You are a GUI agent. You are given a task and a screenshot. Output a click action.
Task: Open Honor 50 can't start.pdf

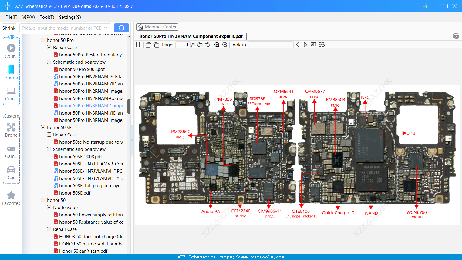(x=81, y=251)
